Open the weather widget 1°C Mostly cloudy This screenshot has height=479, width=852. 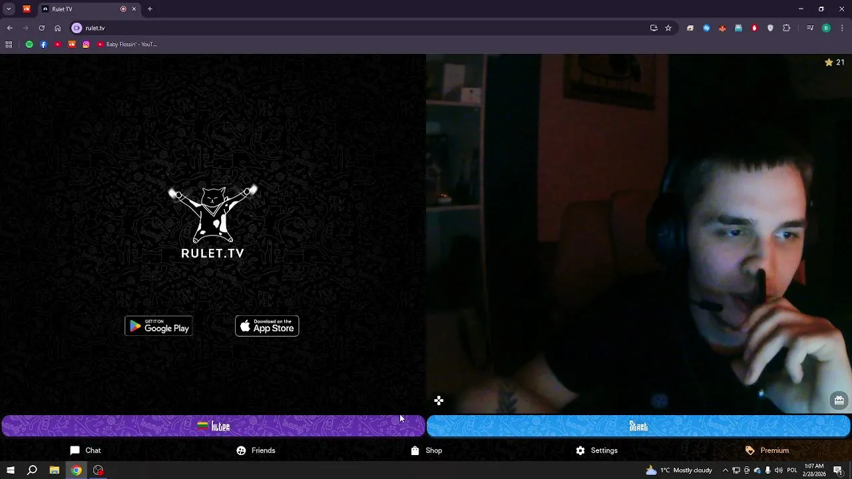tap(679, 470)
